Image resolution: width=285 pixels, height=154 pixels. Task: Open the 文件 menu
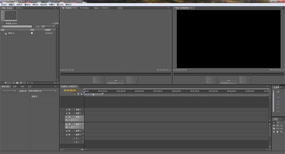tap(4, 5)
